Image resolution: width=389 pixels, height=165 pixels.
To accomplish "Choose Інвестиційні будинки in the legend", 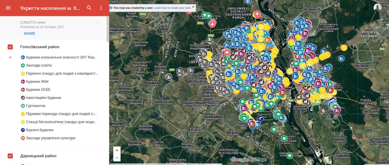I will [x=43, y=98].
